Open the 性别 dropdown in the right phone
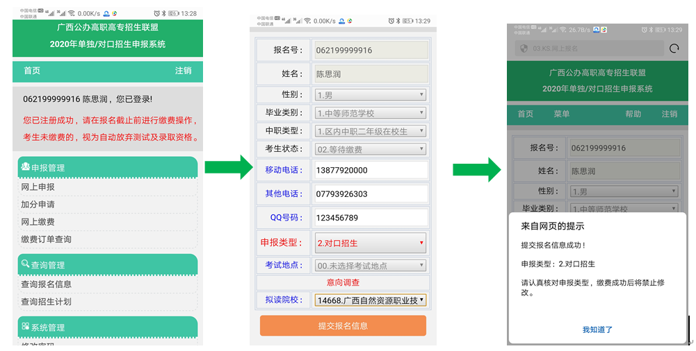696x351 pixels. pos(624,191)
